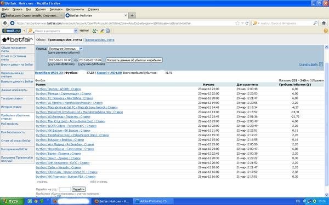The width and height of the screenshot is (329, 205).
Task: Click the page scrollbar down arrow
Action: click(326, 195)
